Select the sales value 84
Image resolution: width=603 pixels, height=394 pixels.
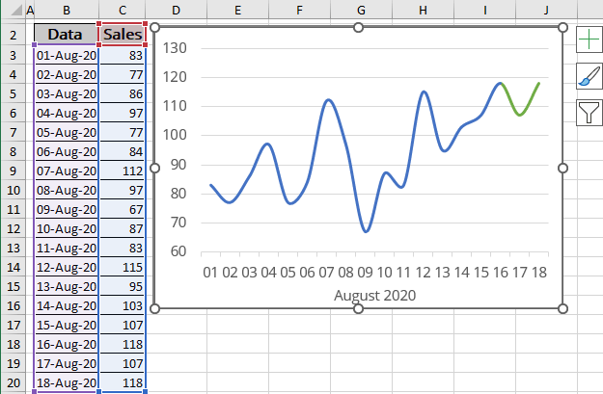[123, 151]
